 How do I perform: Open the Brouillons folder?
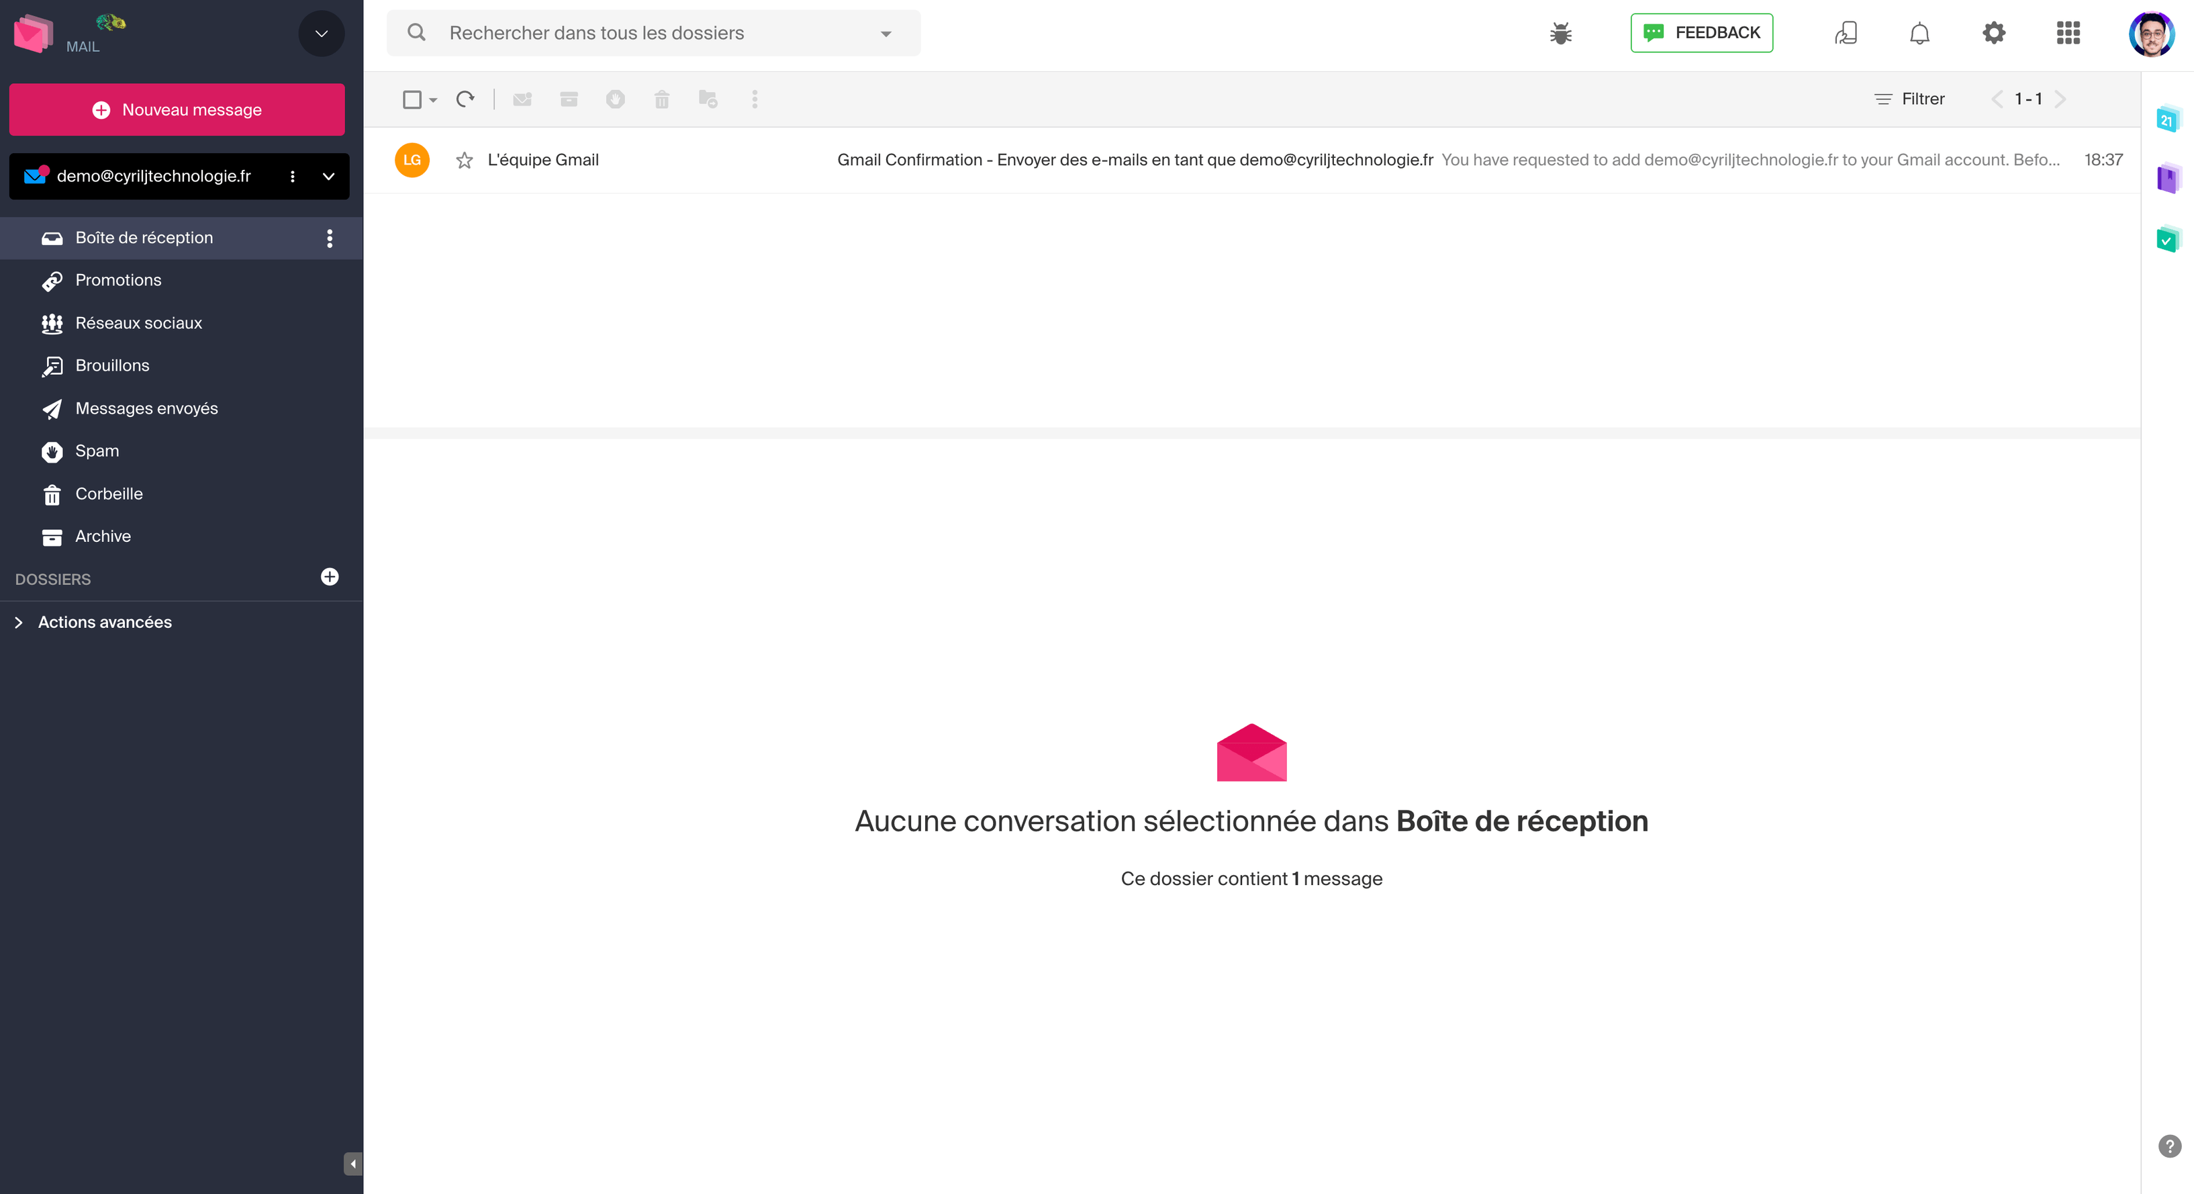point(112,365)
